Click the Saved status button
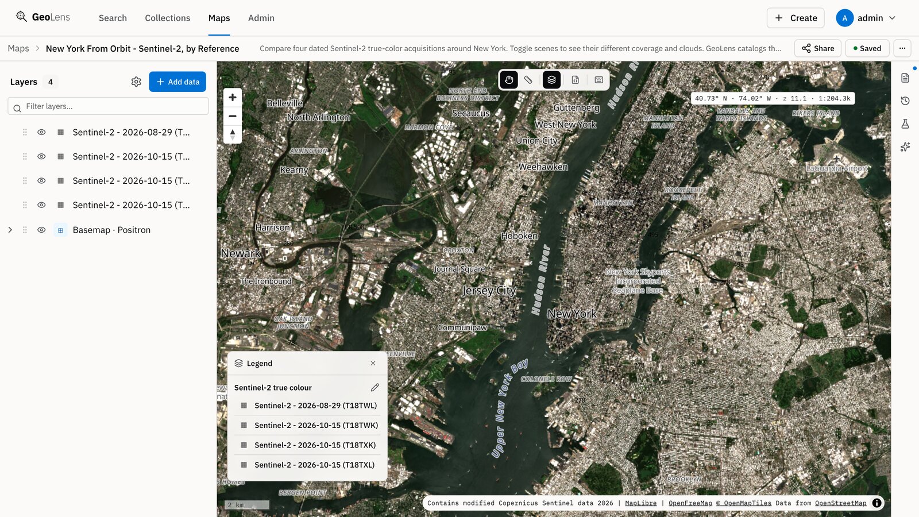The height and width of the screenshot is (517, 919). (x=867, y=48)
